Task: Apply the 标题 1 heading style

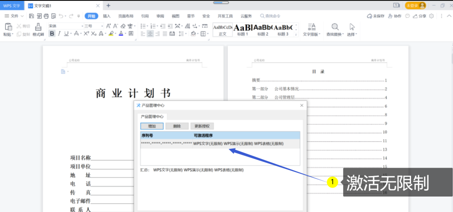Action: click(243, 30)
